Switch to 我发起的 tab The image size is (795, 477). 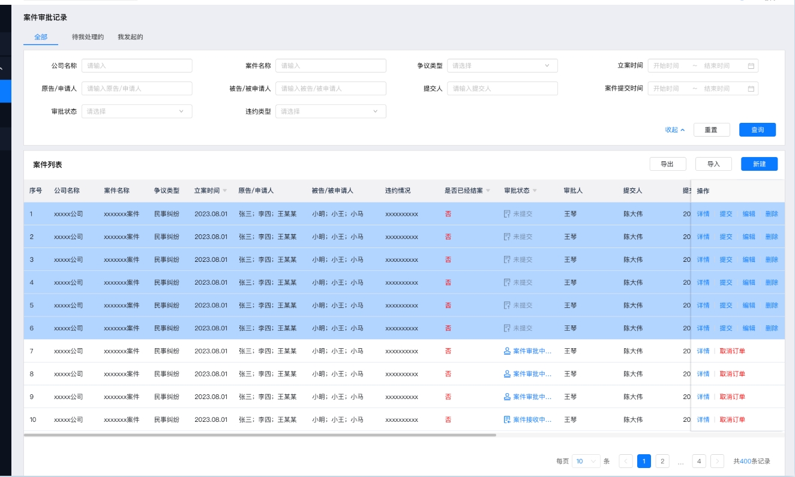coord(130,37)
